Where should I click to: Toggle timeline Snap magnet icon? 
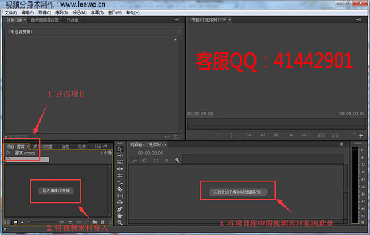(145, 160)
